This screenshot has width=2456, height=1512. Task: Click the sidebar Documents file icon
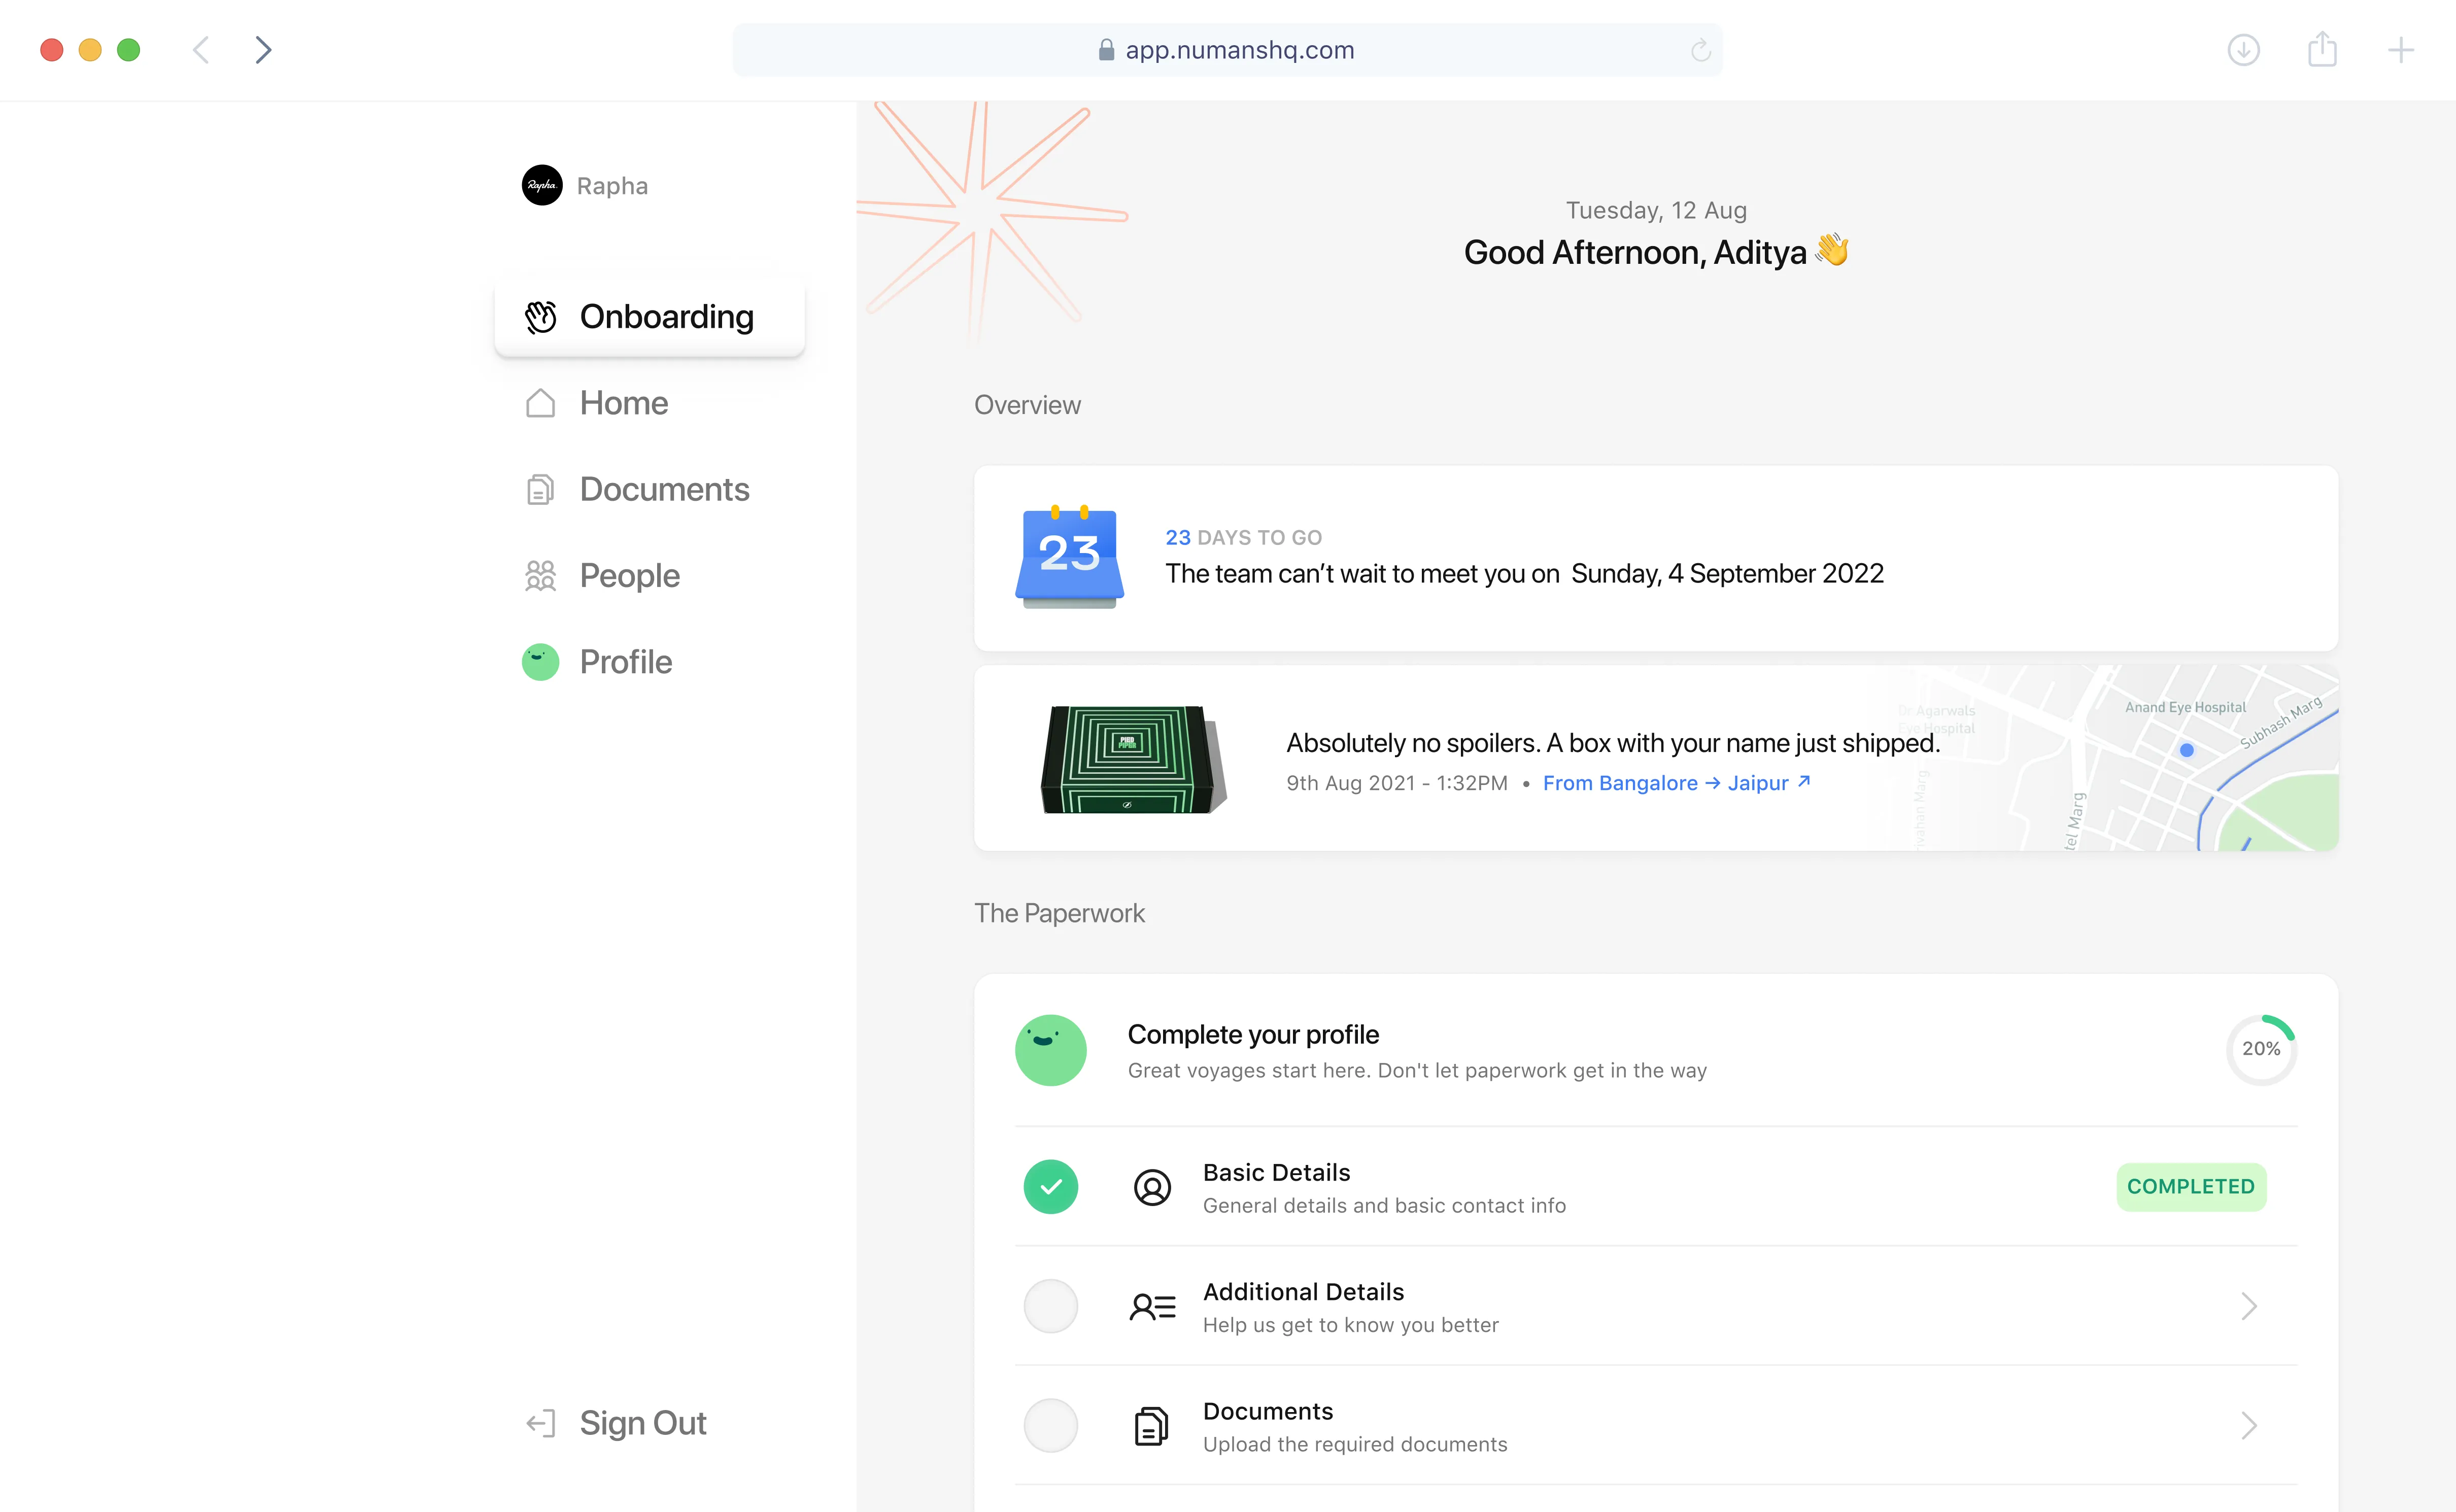[540, 490]
